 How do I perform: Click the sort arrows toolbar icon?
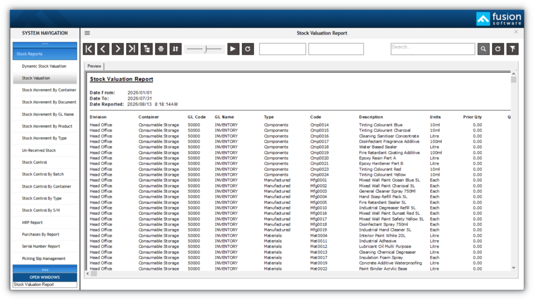coord(175,49)
